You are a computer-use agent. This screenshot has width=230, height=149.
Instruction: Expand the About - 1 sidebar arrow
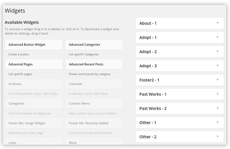(x=217, y=23)
